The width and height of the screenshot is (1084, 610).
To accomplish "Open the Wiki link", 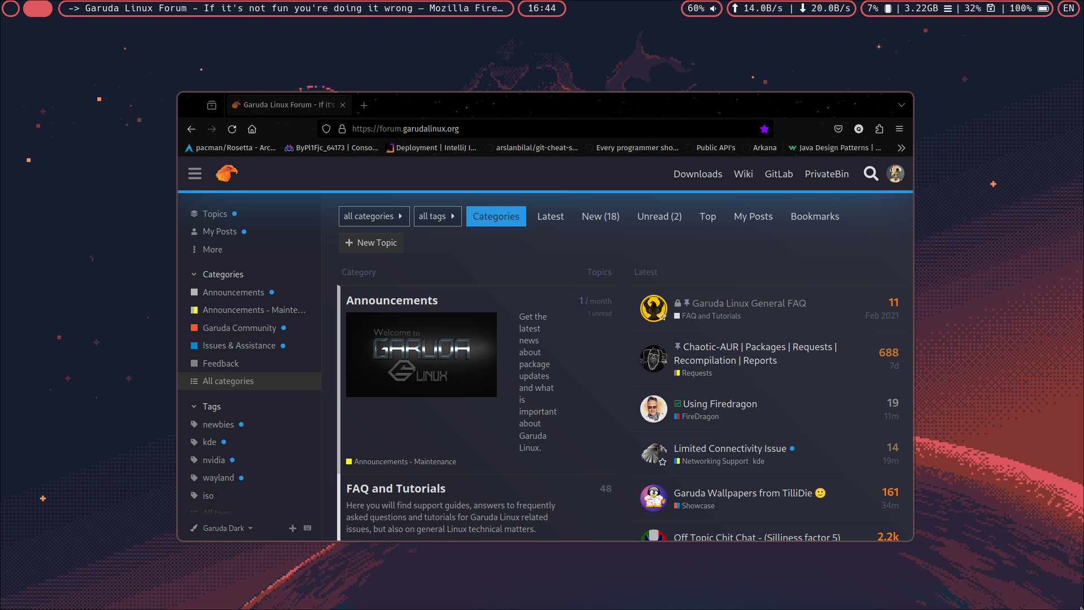I will 743,174.
